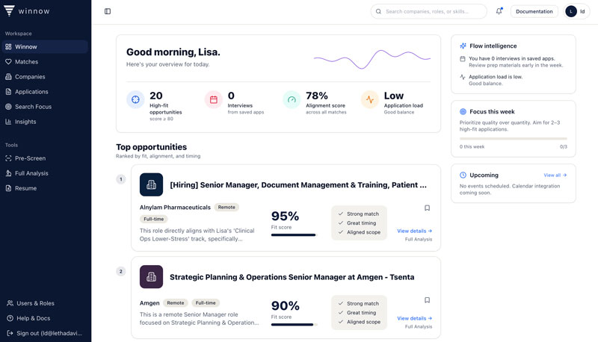Click the Application load pulse icon

pos(370,99)
